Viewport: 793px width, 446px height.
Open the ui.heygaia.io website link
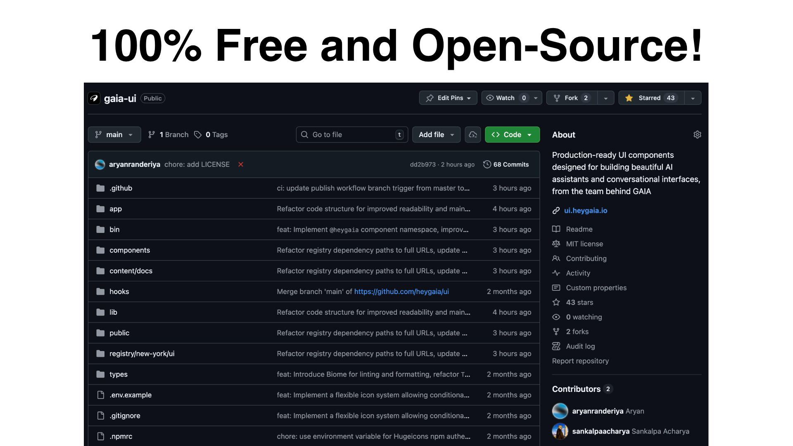[x=585, y=211]
